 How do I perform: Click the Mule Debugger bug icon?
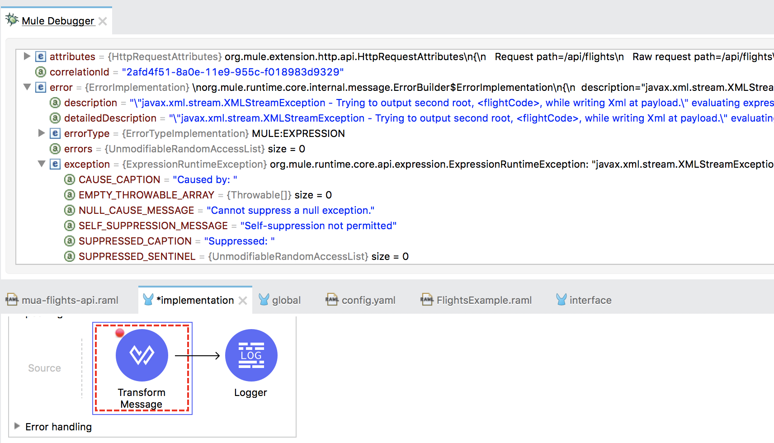[12, 20]
